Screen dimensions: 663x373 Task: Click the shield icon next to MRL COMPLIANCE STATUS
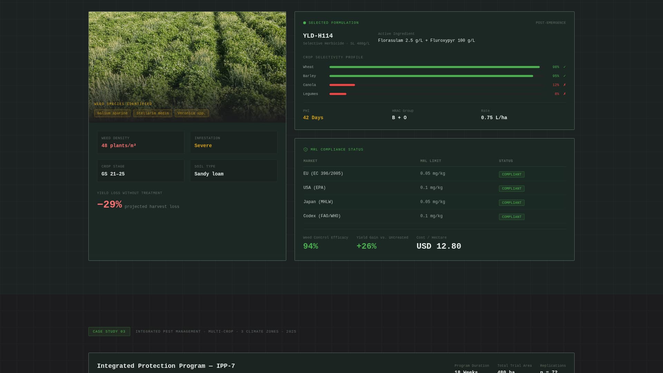pos(305,150)
